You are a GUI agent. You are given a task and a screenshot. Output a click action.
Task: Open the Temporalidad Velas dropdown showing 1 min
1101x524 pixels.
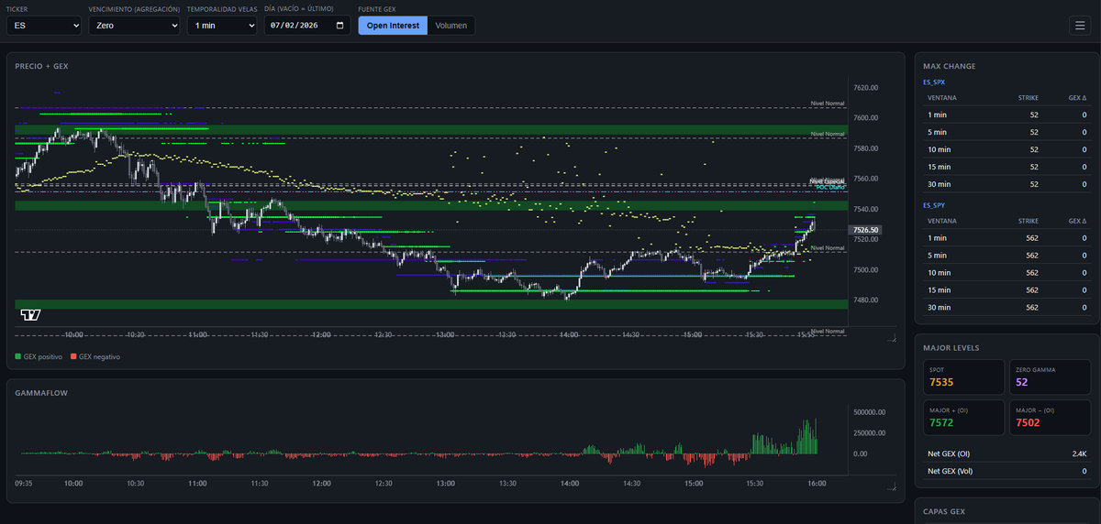click(x=221, y=26)
